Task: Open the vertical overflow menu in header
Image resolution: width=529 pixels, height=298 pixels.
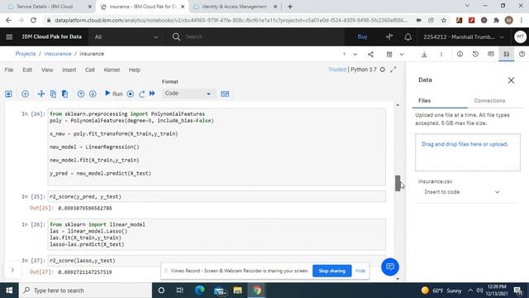Action: click(441, 54)
